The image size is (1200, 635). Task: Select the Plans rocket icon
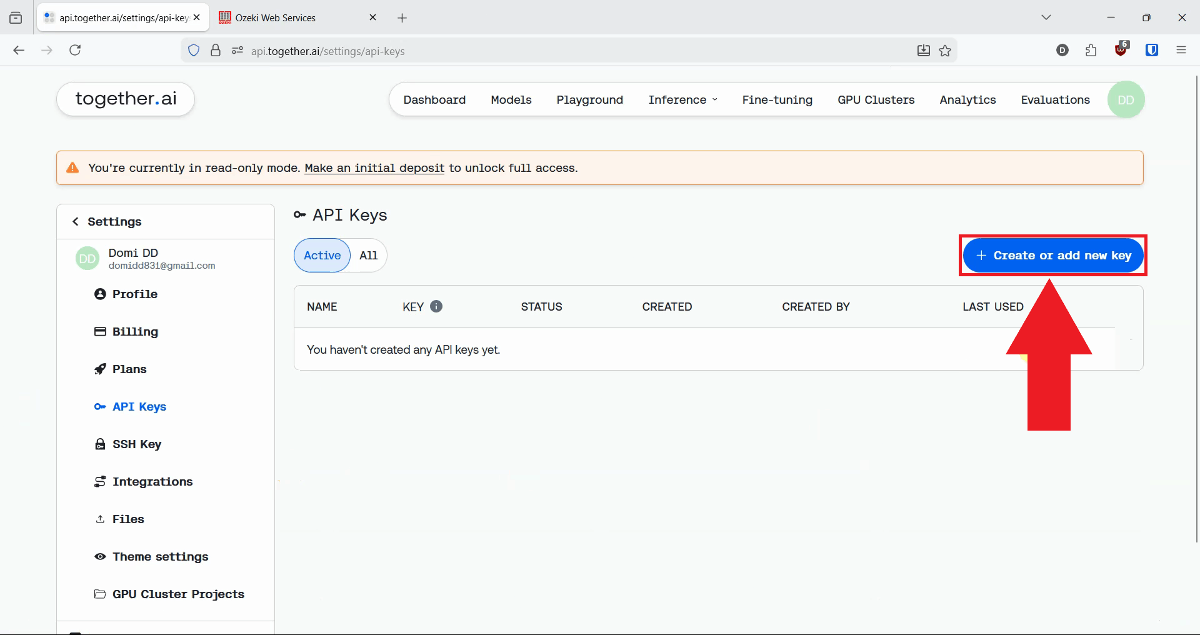(100, 369)
